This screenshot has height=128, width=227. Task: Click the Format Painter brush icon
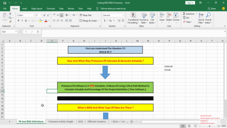(10, 22)
